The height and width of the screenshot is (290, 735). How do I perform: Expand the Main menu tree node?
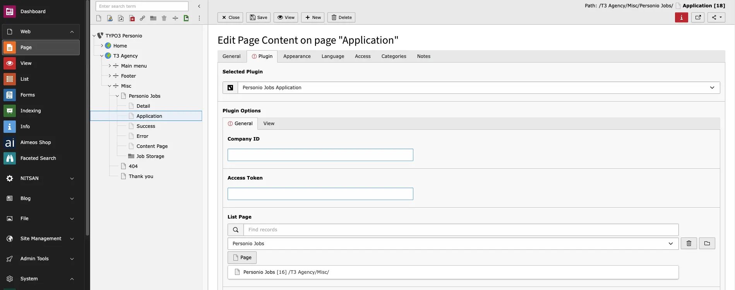(x=110, y=66)
